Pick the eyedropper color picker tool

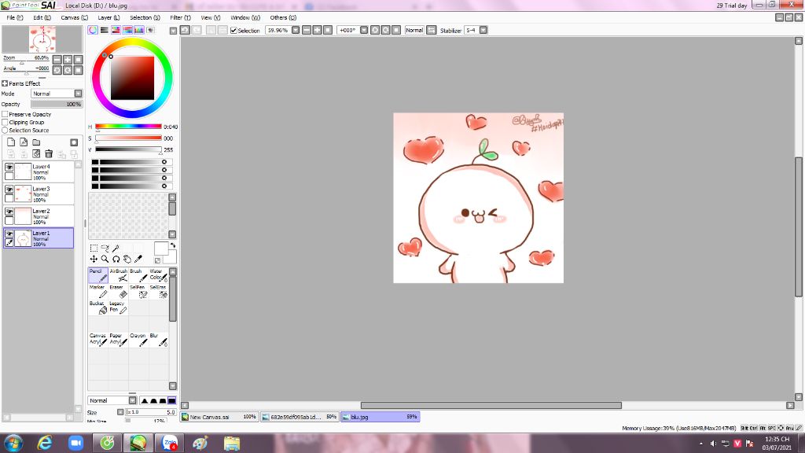tap(138, 259)
